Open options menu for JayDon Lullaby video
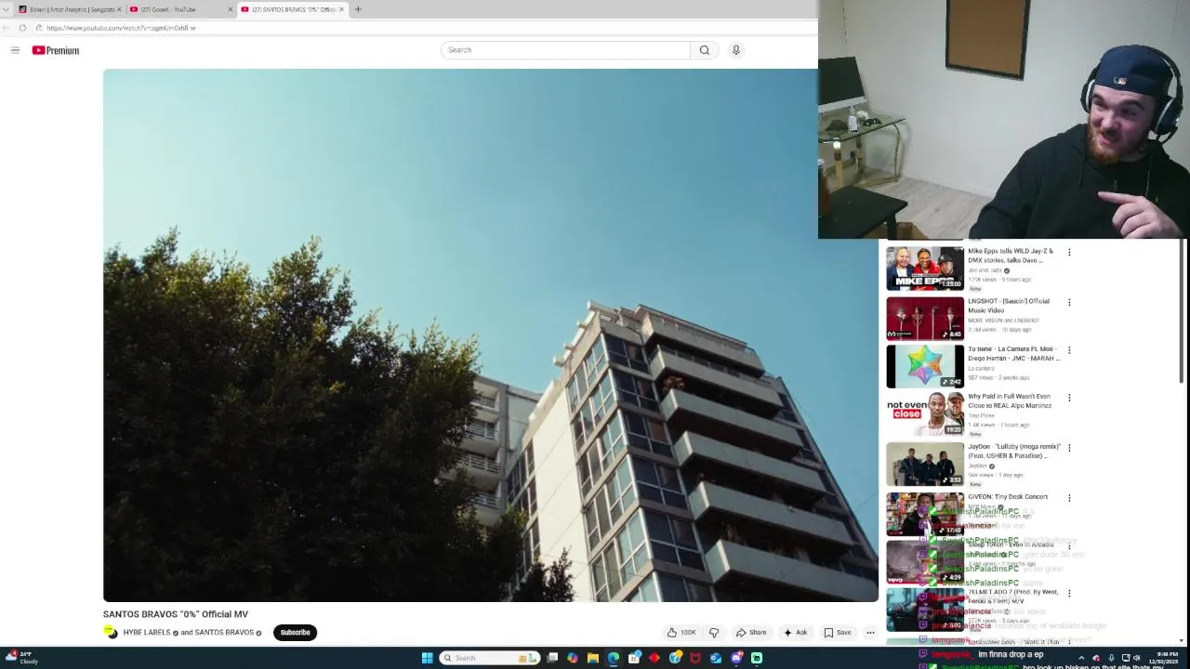The height and width of the screenshot is (669, 1190). 1069,448
